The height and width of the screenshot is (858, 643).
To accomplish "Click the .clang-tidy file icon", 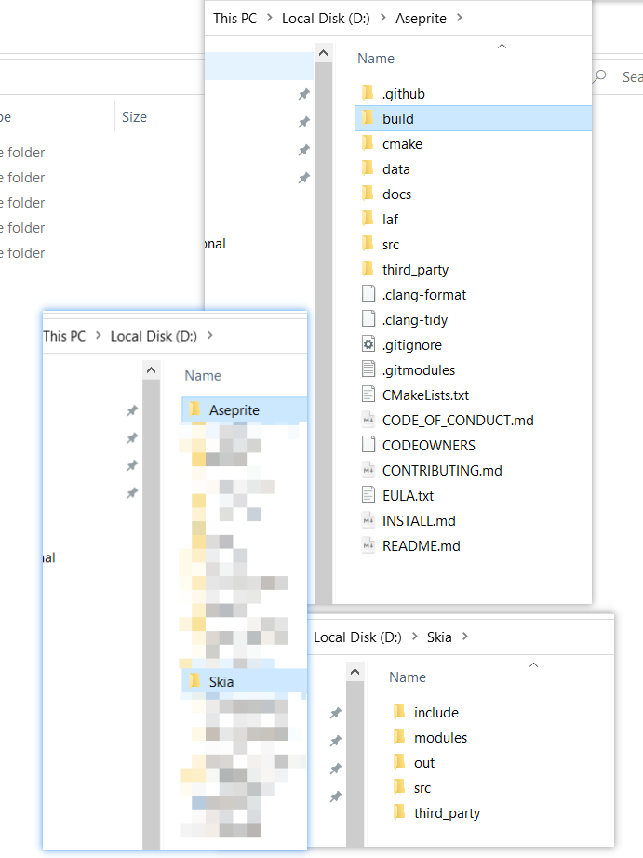I will click(368, 319).
